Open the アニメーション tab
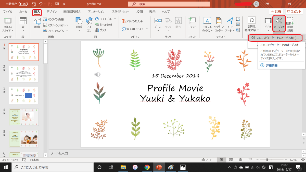This screenshot has height=172, width=306. tap(96, 12)
